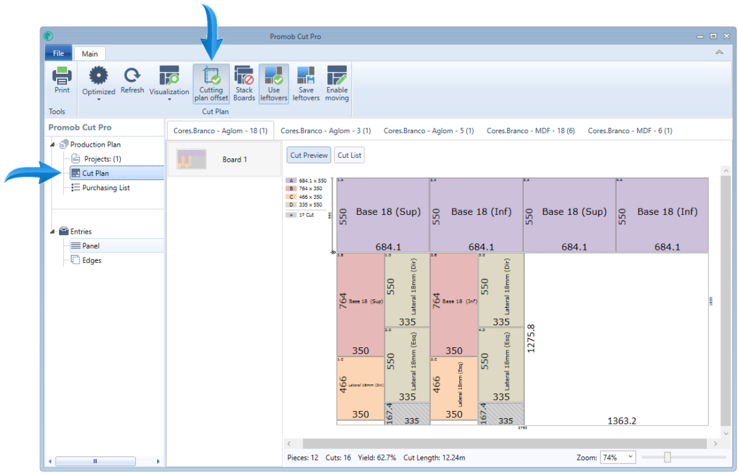Click the Pieces: 12 status text
The width and height of the screenshot is (738, 474).
click(303, 458)
